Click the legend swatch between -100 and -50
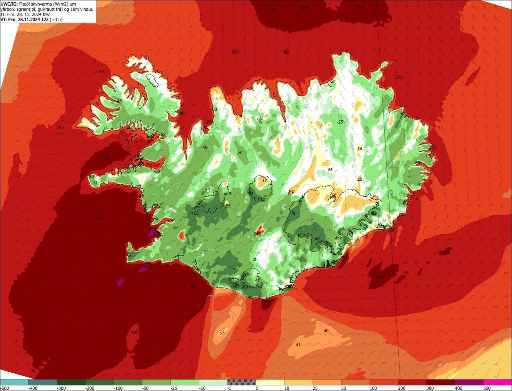The height and width of the screenshot is (391, 512). [128, 382]
